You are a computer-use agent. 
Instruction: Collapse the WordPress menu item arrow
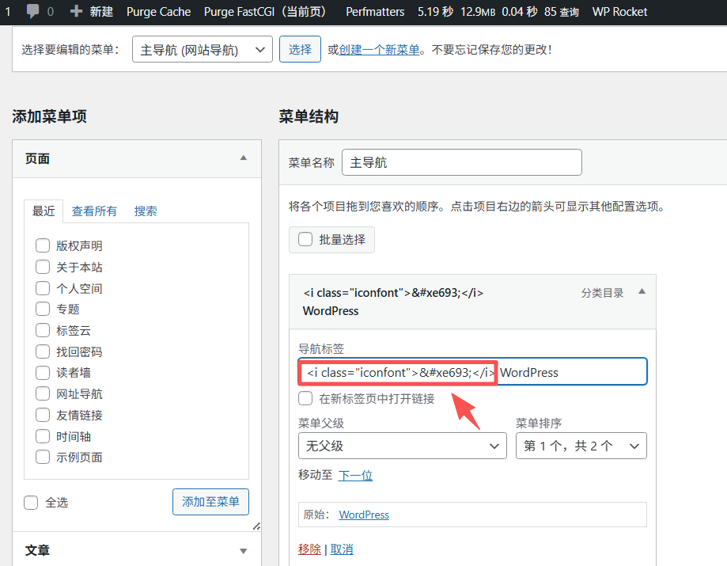[642, 292]
